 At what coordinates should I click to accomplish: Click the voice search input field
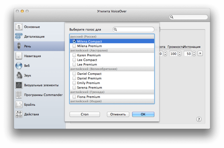(134, 29)
